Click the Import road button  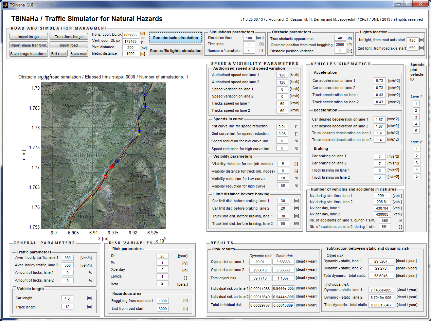69,45
